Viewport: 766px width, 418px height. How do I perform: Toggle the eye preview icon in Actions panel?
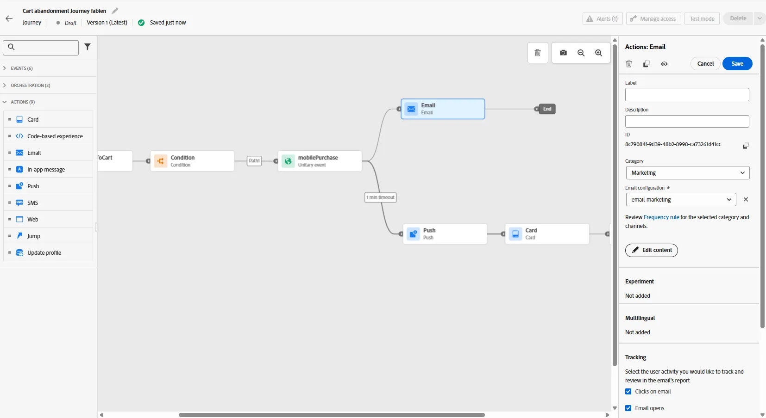pyautogui.click(x=664, y=64)
